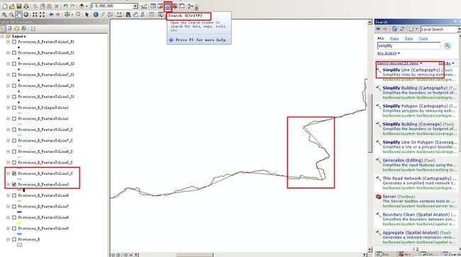Check Provinces_R_PolygonToLine1 layer visibility
461x257 pixels.
(13, 108)
